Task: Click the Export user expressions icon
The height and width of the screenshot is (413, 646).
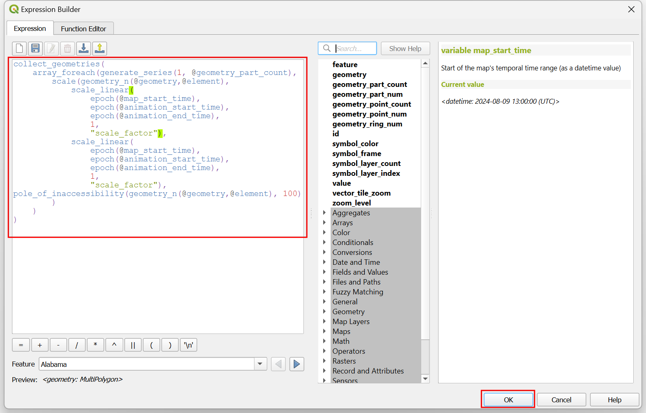Action: pyautogui.click(x=100, y=49)
